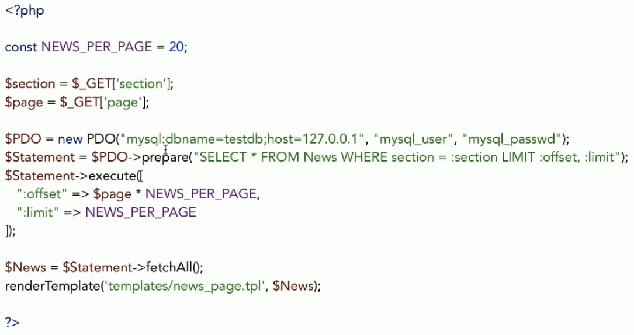Click the value 20 in the const line
The height and width of the screenshot is (335, 634).
[x=176, y=47]
